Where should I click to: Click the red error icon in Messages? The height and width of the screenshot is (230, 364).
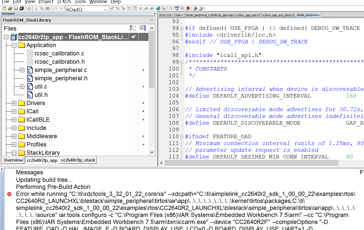coord(9,194)
